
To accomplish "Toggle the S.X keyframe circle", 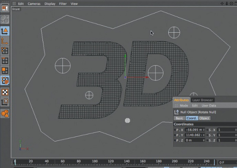I will click(x=207, y=130).
